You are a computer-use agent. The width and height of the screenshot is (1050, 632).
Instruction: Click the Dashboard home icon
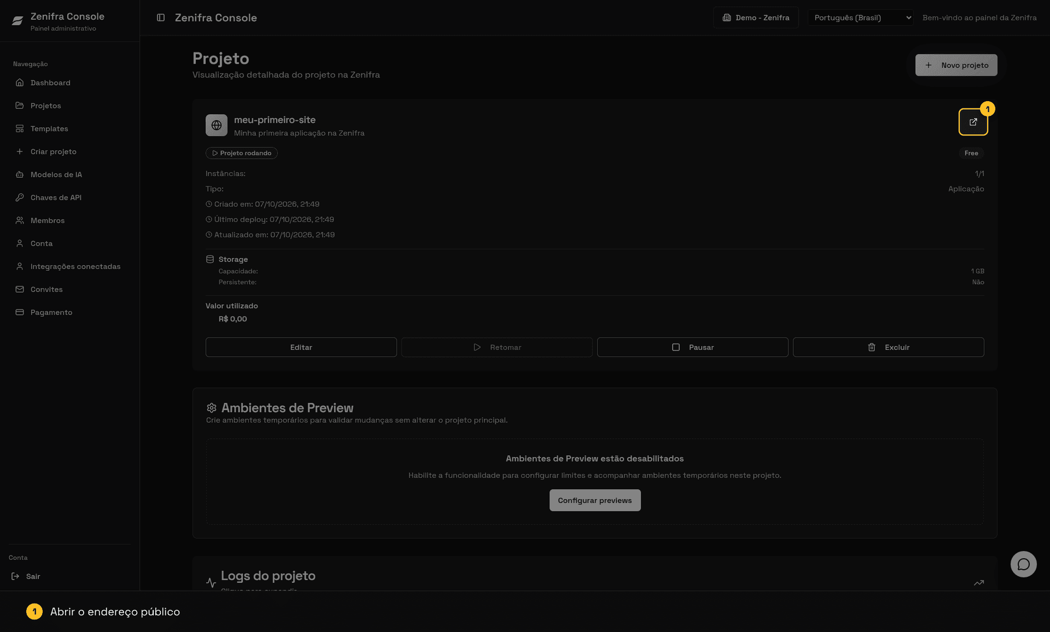click(20, 83)
